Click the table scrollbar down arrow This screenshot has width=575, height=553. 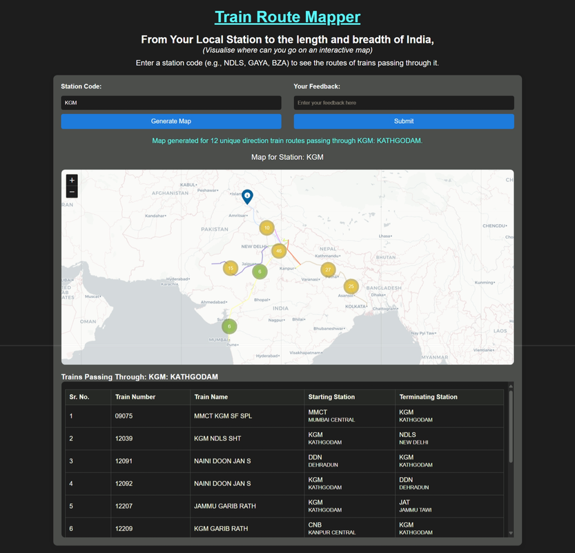[x=511, y=533]
